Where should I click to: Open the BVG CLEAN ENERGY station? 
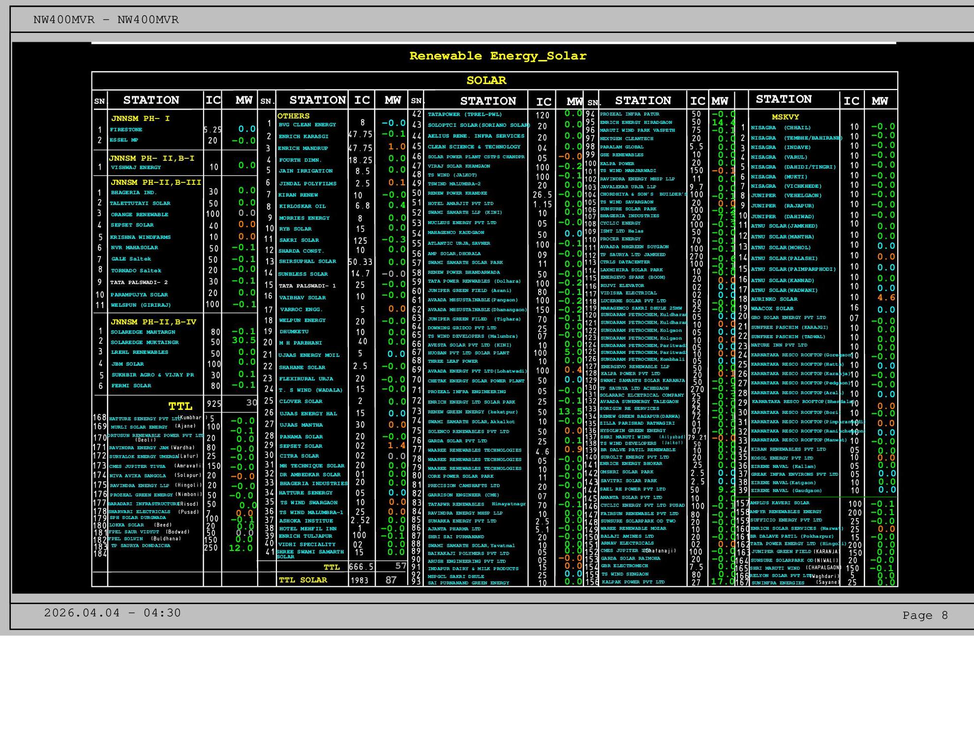tap(307, 125)
